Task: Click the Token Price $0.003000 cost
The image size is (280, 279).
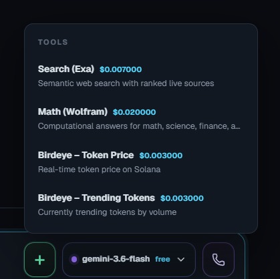Action: point(161,156)
